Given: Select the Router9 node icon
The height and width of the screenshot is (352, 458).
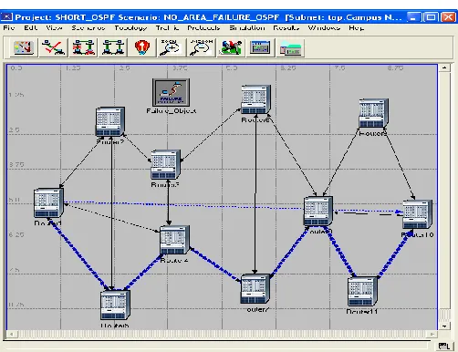Looking at the screenshot, I should (318, 211).
